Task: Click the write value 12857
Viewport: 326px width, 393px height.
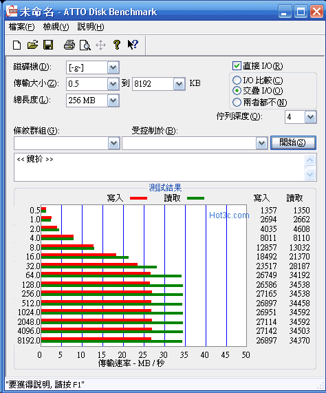Action: point(266,247)
